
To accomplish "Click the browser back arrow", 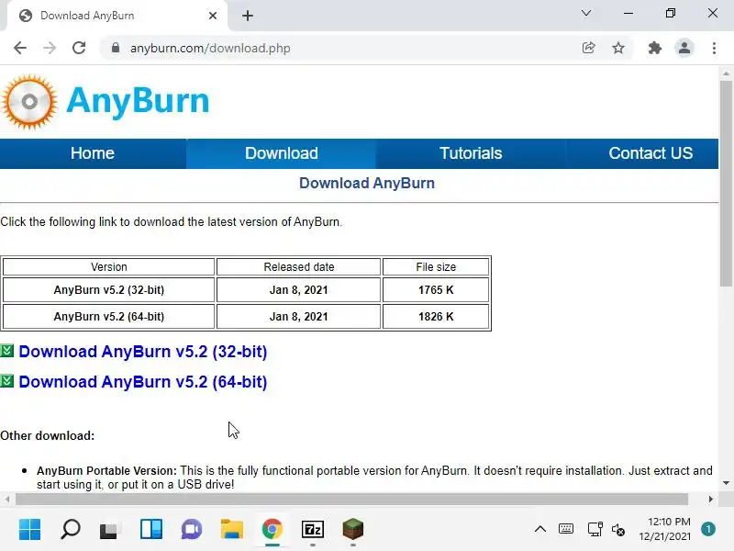I will pyautogui.click(x=20, y=48).
